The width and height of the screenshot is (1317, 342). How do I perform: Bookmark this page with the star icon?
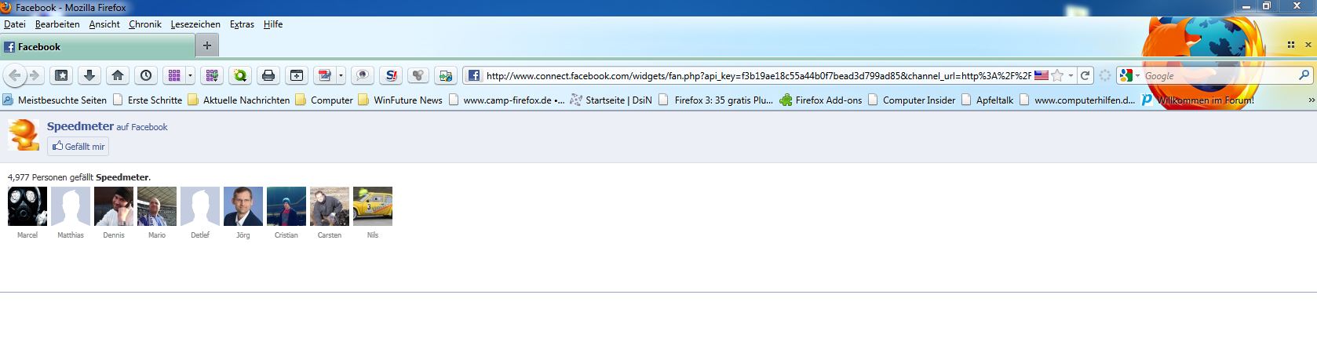click(x=1057, y=75)
